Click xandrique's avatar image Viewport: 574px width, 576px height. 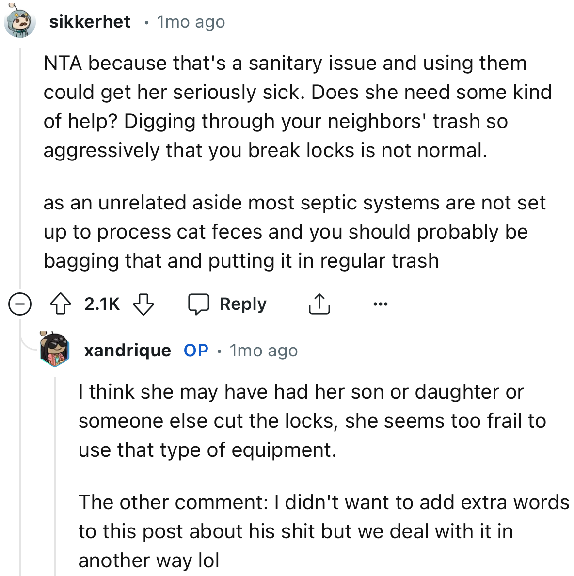55,350
